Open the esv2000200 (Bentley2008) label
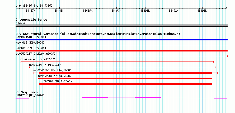Viewport: 235px width, 113px height. click(x=52, y=70)
